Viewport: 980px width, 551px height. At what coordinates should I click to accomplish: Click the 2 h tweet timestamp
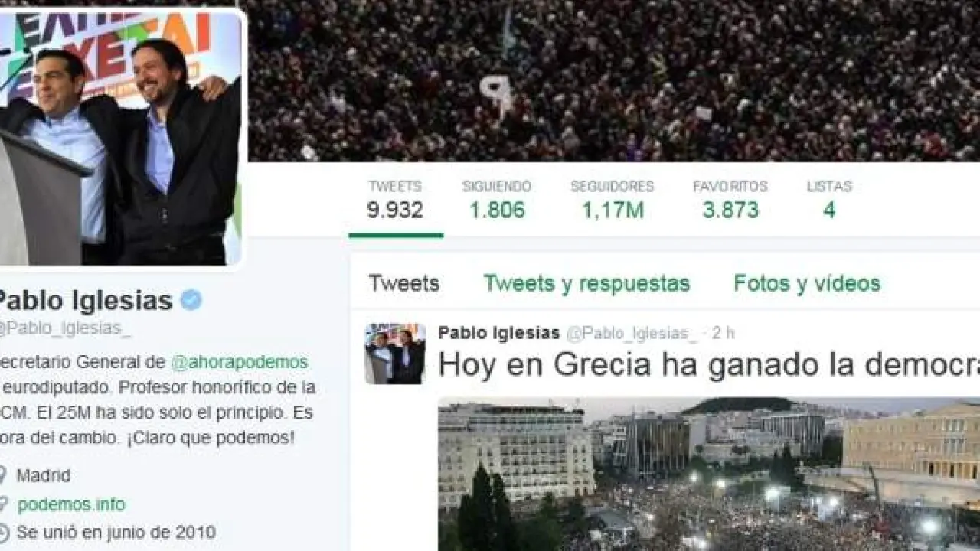coord(723,333)
